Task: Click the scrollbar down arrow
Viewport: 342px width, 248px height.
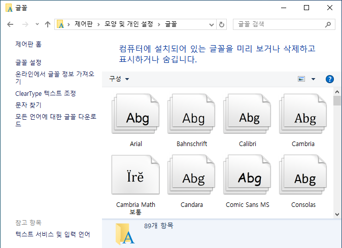Action: [337, 215]
